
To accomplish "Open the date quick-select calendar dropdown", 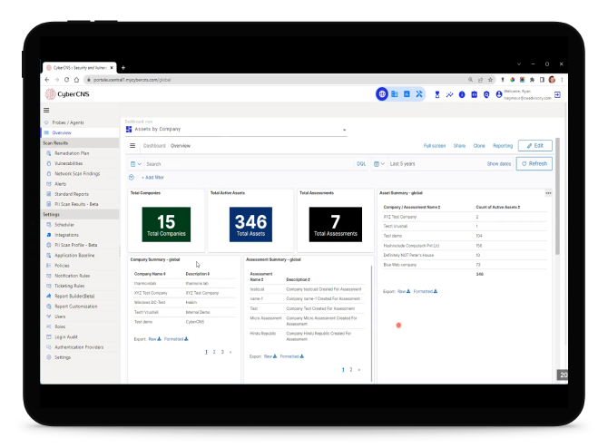I will pyautogui.click(x=382, y=164).
